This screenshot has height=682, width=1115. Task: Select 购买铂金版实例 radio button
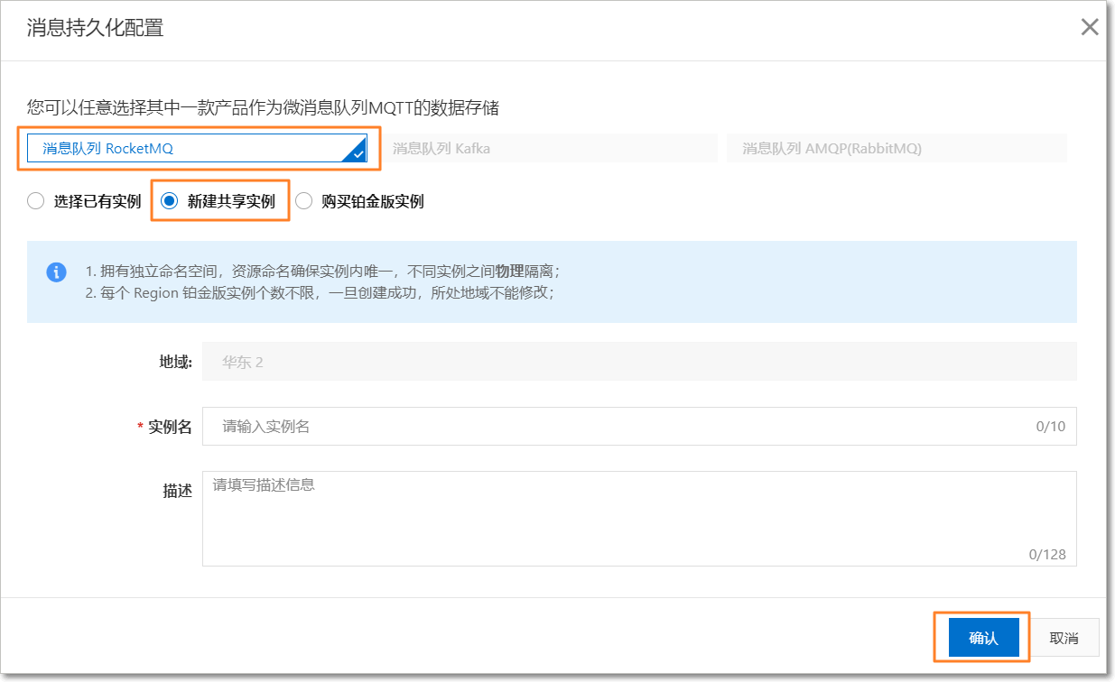click(303, 201)
